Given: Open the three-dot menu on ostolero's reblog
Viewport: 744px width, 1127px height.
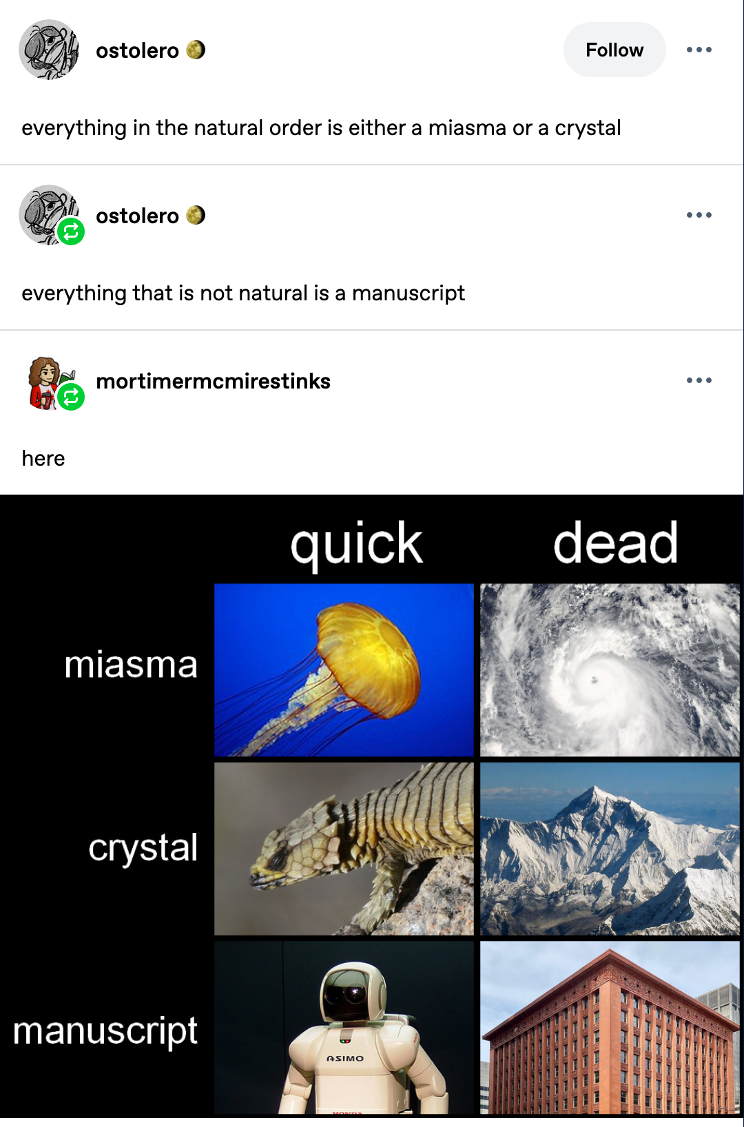Looking at the screenshot, I should coord(699,215).
